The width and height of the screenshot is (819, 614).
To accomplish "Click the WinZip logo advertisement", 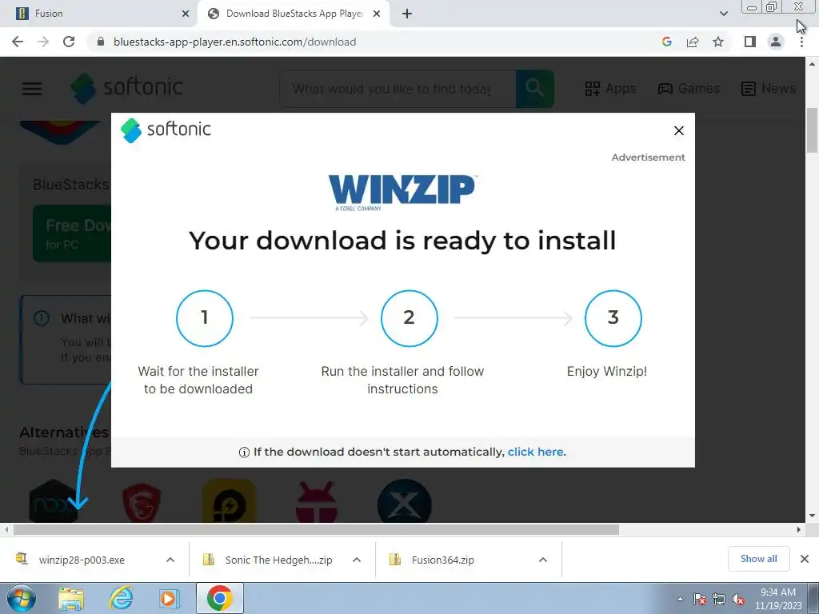I will point(402,192).
